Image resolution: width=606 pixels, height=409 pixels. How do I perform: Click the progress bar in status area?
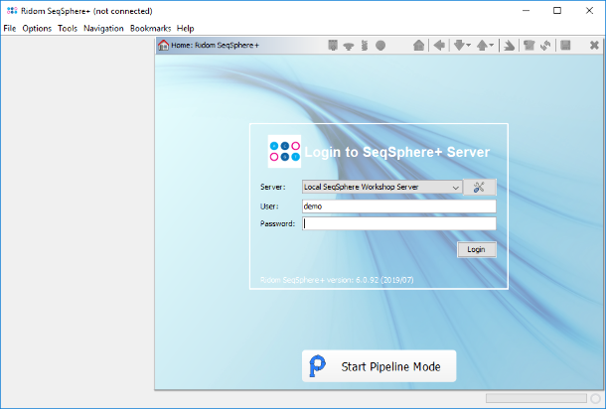click(536, 398)
